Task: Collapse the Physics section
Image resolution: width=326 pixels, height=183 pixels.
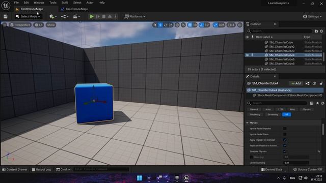Action: click(248, 123)
